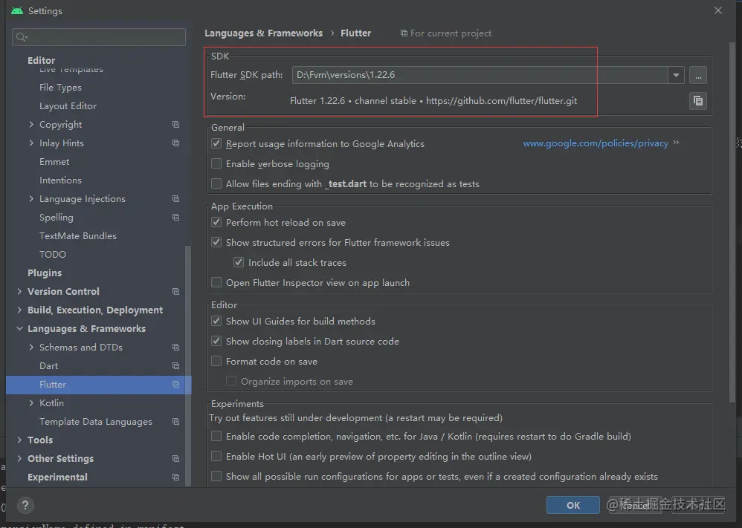The image size is (742, 528).
Task: Expand the Copyright tree node
Action: point(31,124)
